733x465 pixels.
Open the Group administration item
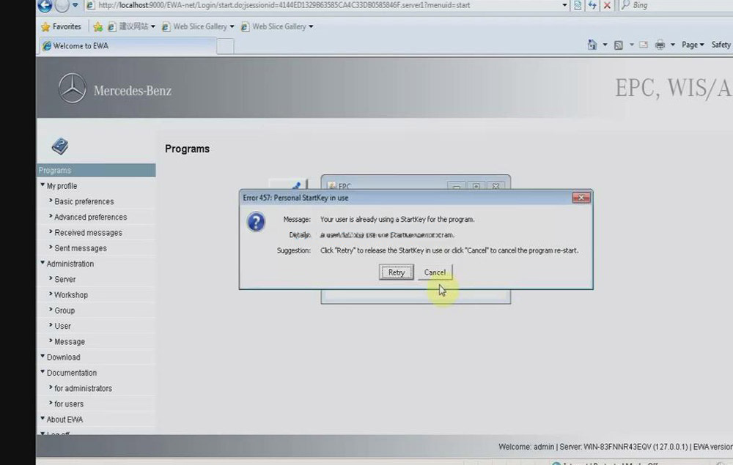point(65,310)
